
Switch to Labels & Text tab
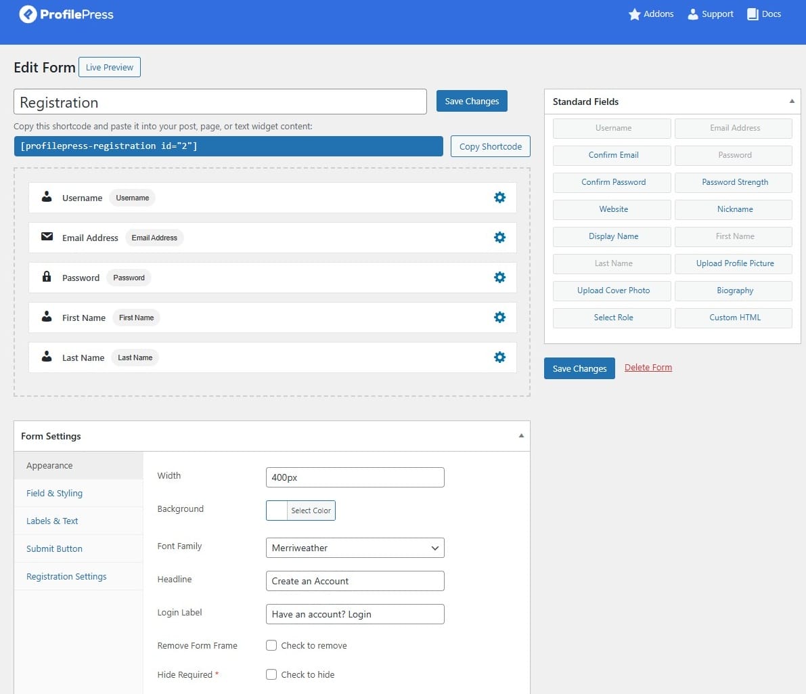[79, 521]
